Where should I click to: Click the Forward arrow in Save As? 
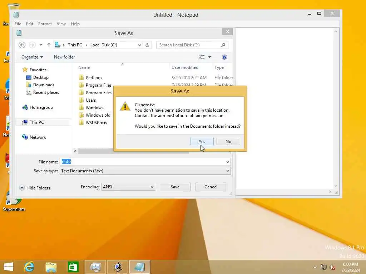(32, 45)
